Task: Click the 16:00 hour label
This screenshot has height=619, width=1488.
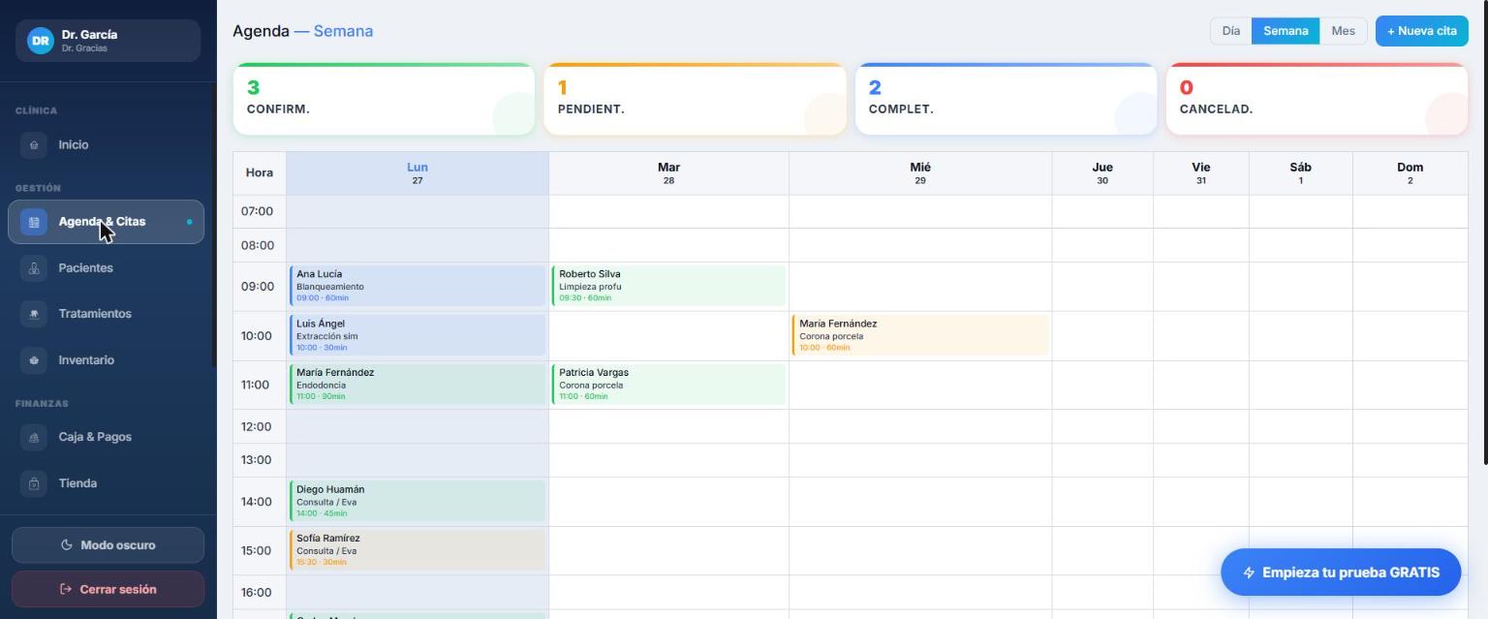Action: click(x=257, y=592)
